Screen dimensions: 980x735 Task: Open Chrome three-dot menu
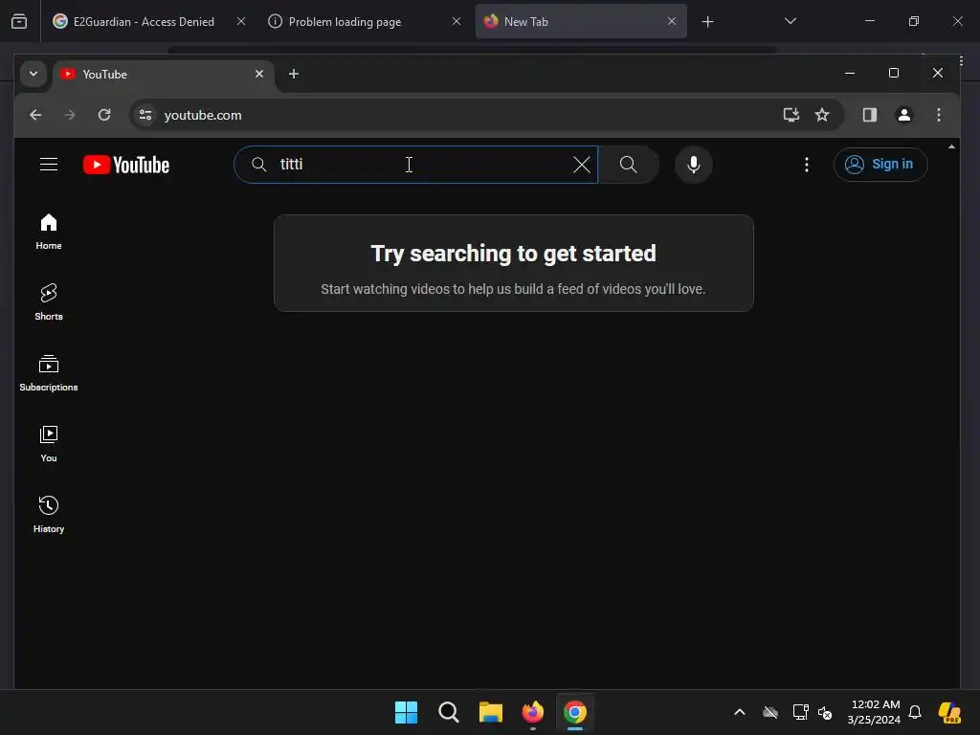pos(938,115)
